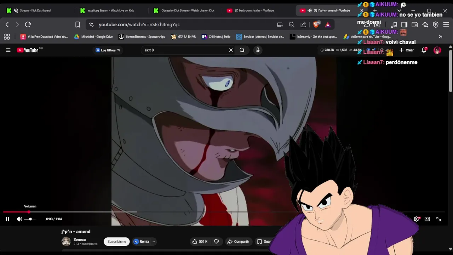This screenshot has width=453, height=255.
Task: Start voice search with microphone
Action: pyautogui.click(x=258, y=50)
